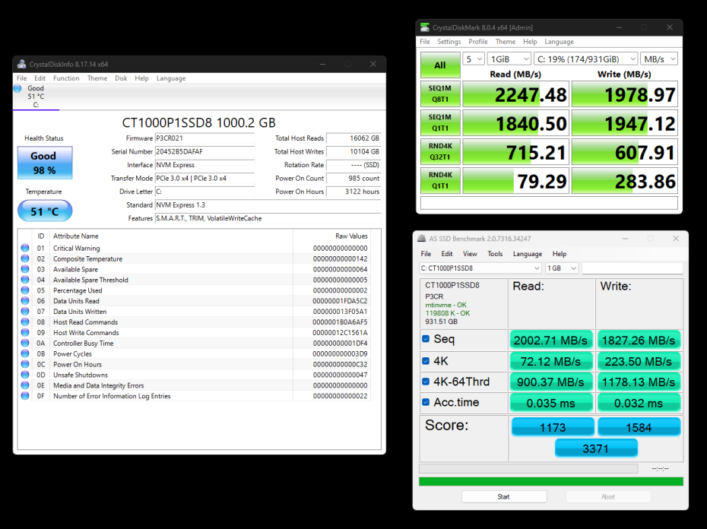Uncheck the Seq test checkbox

[426, 339]
